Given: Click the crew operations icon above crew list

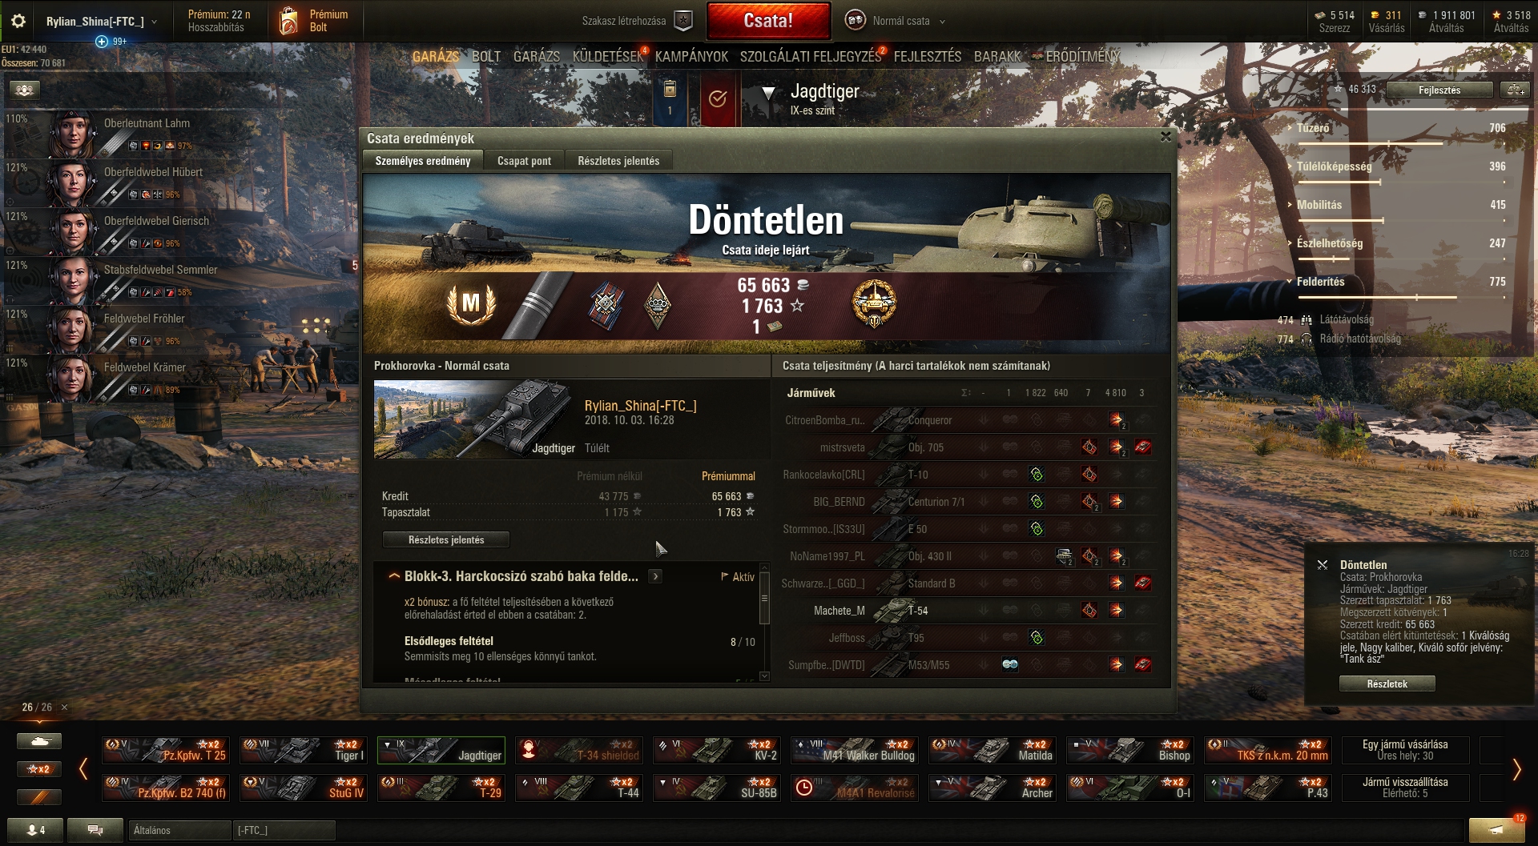Looking at the screenshot, I should pos(24,90).
